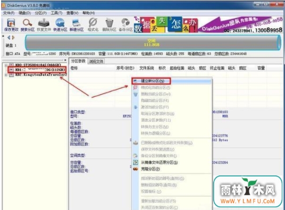The width and height of the screenshot is (285, 210).
Task: Launch the 快速分区 quick partition tool
Action: point(60,25)
